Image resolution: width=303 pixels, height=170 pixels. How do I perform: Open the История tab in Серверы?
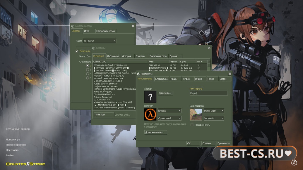point(127,56)
